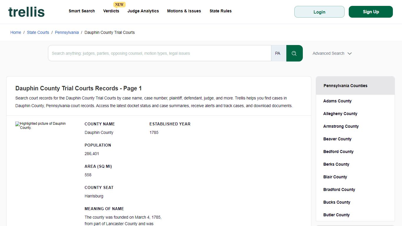Focus the search anything input field

point(160,53)
